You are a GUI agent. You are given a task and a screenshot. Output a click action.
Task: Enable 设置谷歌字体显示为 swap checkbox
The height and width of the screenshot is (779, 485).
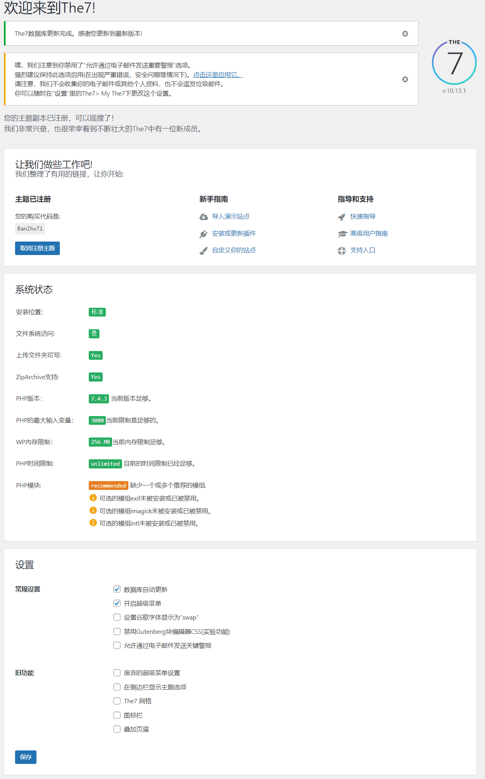coord(117,617)
